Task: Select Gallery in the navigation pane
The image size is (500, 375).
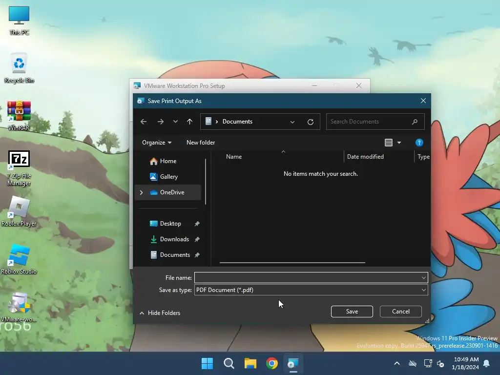Action: (x=168, y=177)
